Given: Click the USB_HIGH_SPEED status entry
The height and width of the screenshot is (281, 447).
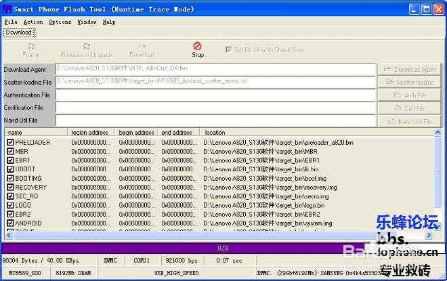Looking at the screenshot, I should (x=176, y=273).
